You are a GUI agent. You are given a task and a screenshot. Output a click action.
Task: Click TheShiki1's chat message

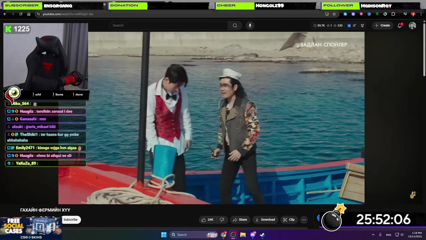click(46, 137)
